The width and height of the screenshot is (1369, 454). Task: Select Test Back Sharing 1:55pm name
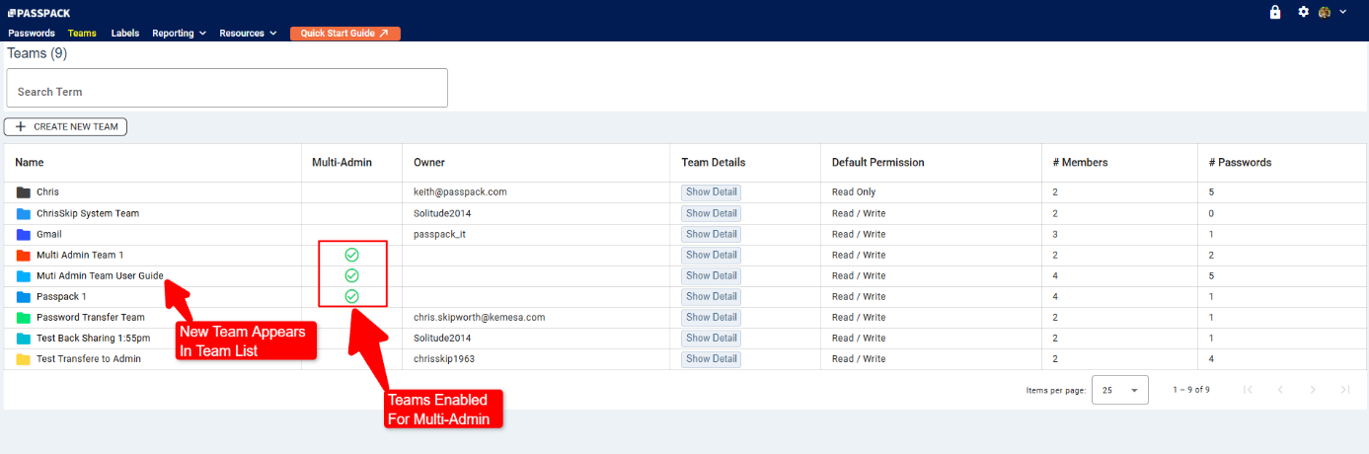point(94,338)
